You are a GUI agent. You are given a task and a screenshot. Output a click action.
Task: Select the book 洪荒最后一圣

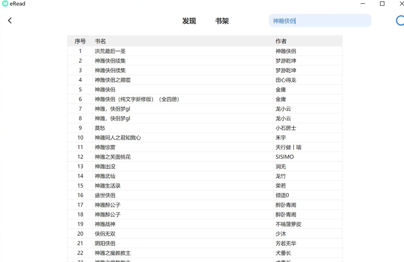tap(110, 51)
